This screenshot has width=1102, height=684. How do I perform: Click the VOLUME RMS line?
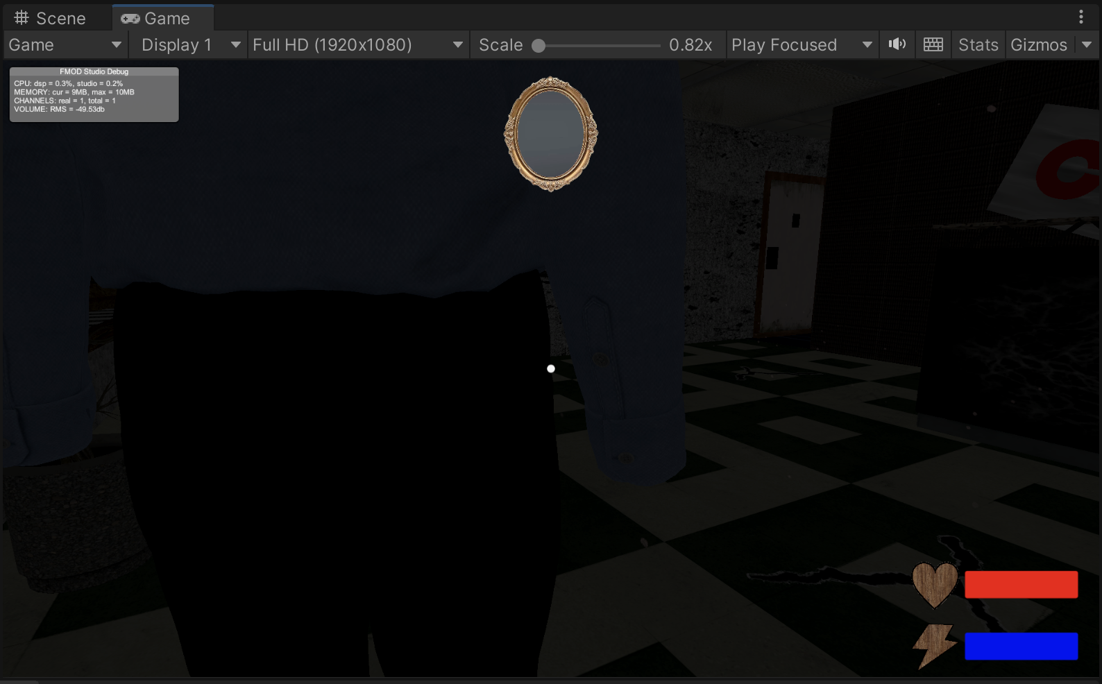click(60, 110)
